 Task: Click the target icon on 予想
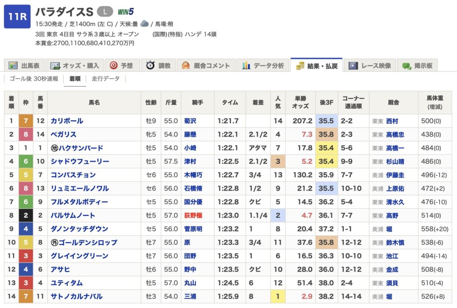[113, 65]
